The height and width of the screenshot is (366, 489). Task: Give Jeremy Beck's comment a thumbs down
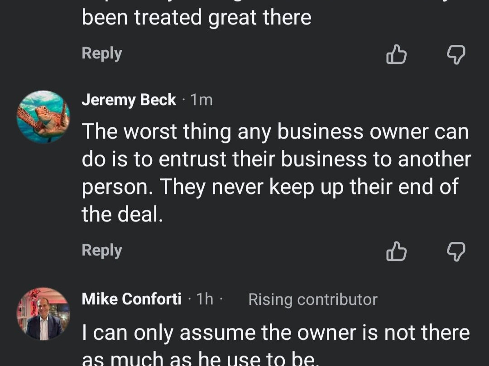(x=456, y=251)
